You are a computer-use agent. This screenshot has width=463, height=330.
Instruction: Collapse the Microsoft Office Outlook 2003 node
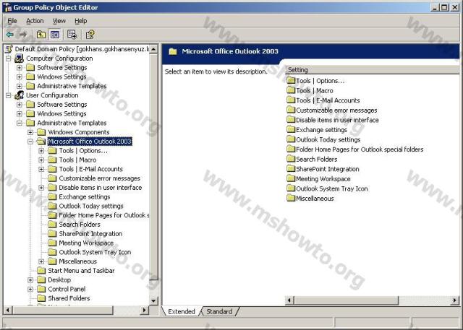tap(30, 142)
